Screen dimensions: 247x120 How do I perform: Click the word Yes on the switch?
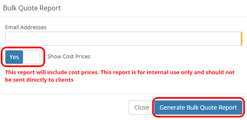[x=14, y=57]
